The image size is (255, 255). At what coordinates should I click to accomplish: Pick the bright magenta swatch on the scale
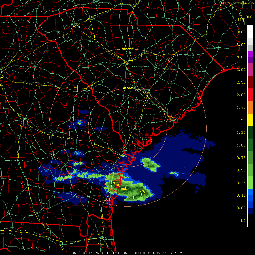point(250,54)
